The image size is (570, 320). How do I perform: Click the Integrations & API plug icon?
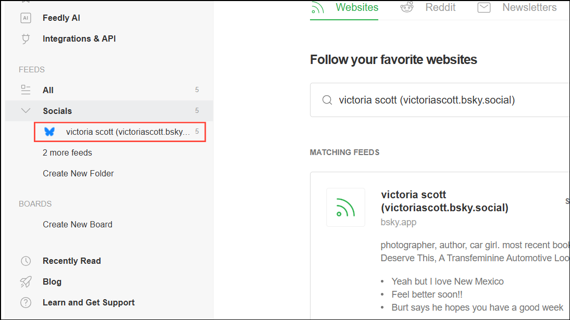26,39
